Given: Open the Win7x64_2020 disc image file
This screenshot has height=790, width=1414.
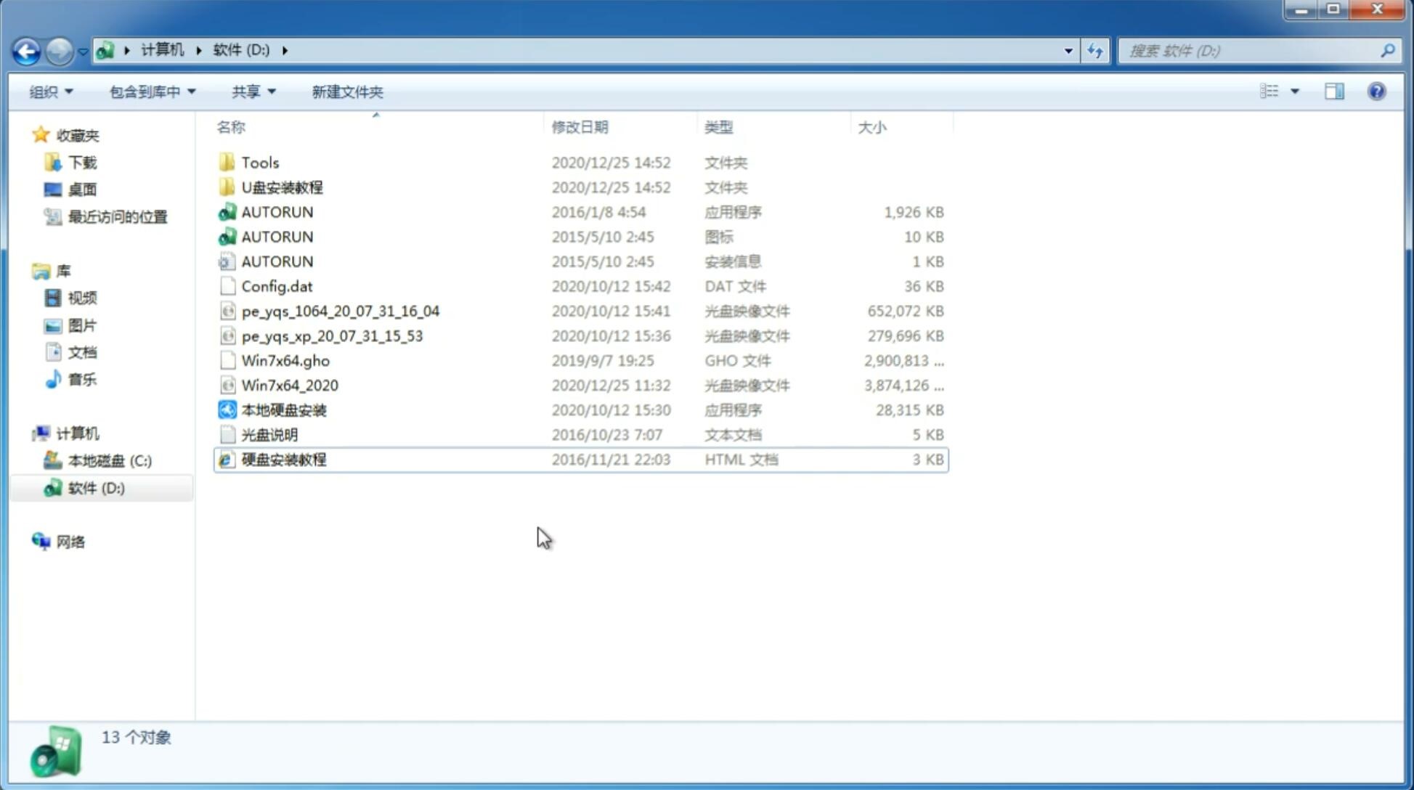Looking at the screenshot, I should point(290,384).
